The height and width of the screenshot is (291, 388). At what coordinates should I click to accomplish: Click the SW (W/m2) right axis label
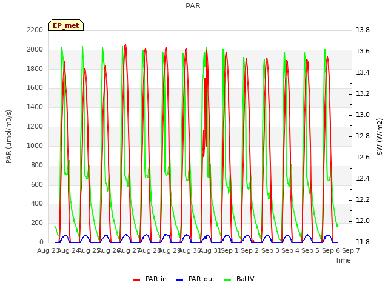point(380,136)
